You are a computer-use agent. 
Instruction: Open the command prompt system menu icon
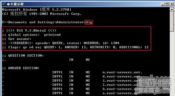click(4, 4)
